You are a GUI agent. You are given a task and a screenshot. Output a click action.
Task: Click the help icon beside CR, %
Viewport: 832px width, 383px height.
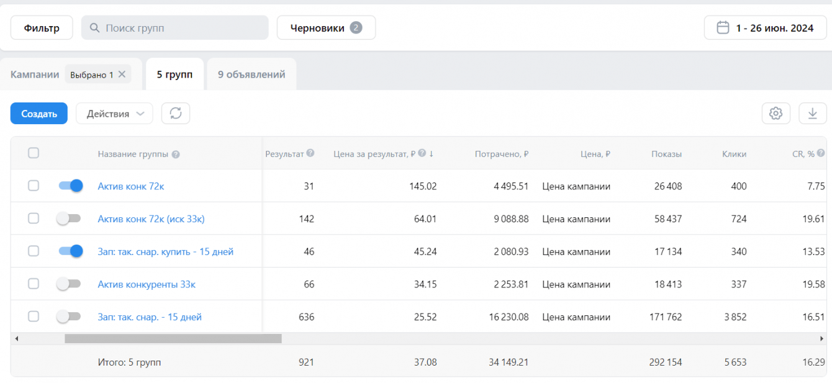[x=821, y=153]
